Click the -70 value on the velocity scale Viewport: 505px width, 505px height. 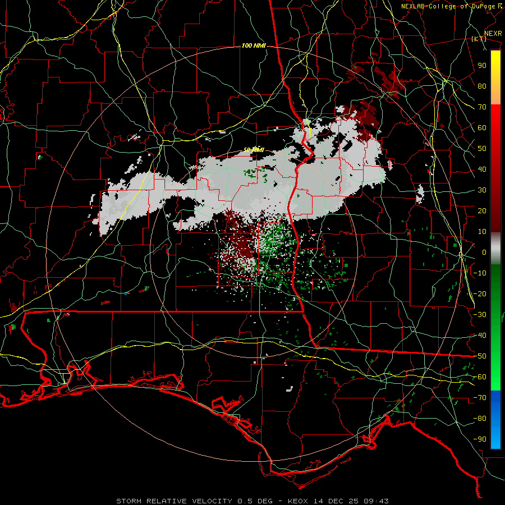(x=480, y=398)
